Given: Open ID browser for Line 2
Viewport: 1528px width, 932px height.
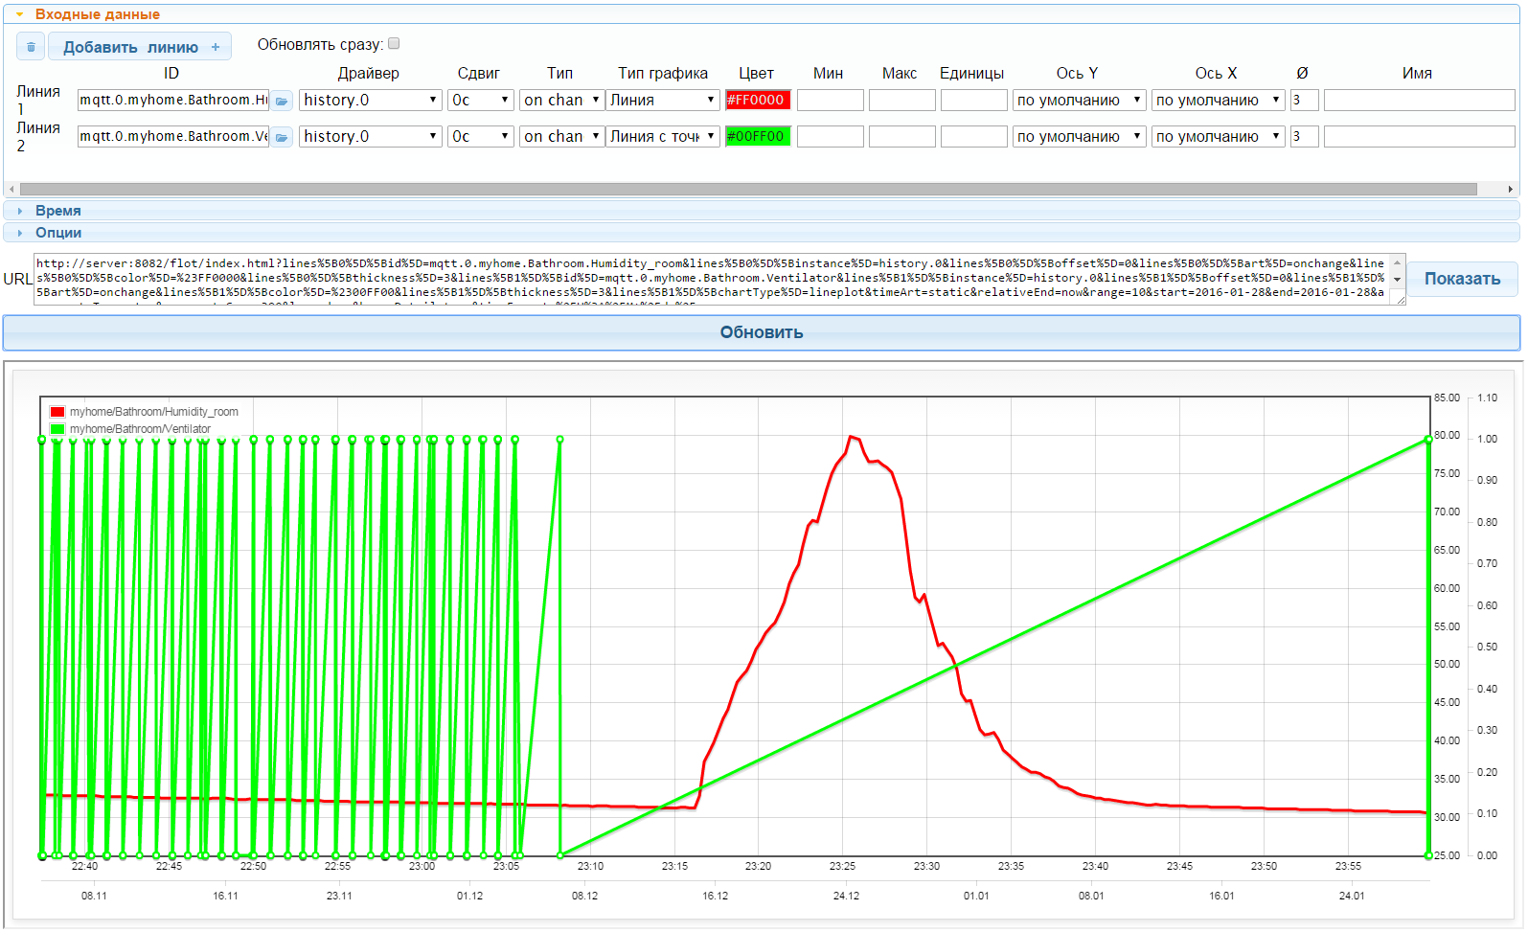Looking at the screenshot, I should coord(282,137).
